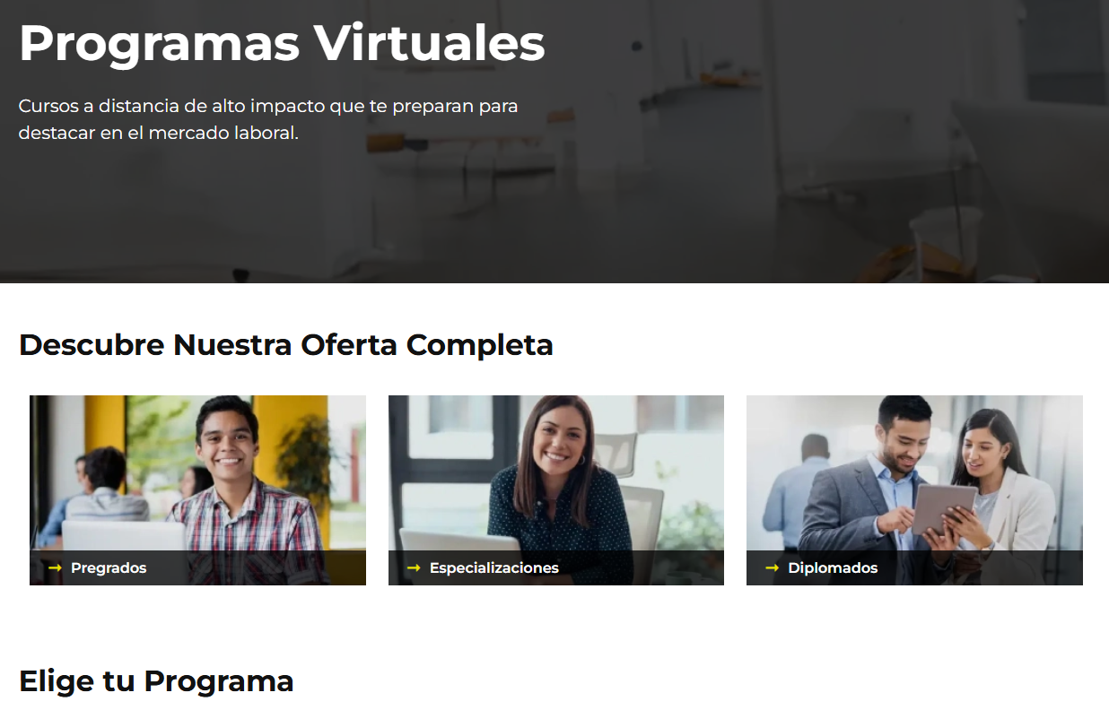Click the 'Cursos a distancia' description text
The width and height of the screenshot is (1109, 710).
click(x=268, y=119)
